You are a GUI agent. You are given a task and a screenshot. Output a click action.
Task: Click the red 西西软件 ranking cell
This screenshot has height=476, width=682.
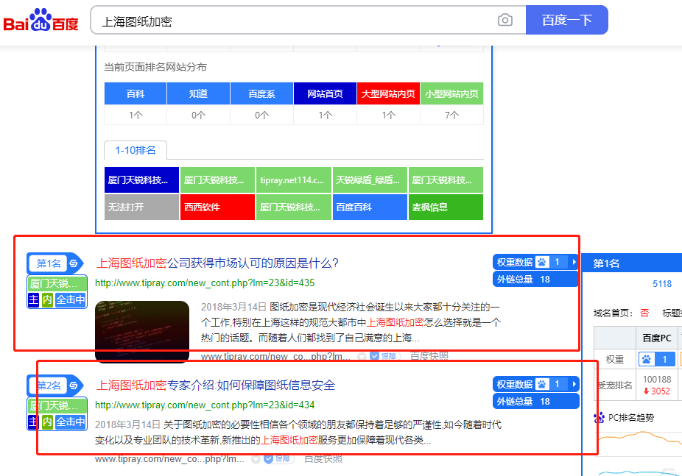[217, 207]
